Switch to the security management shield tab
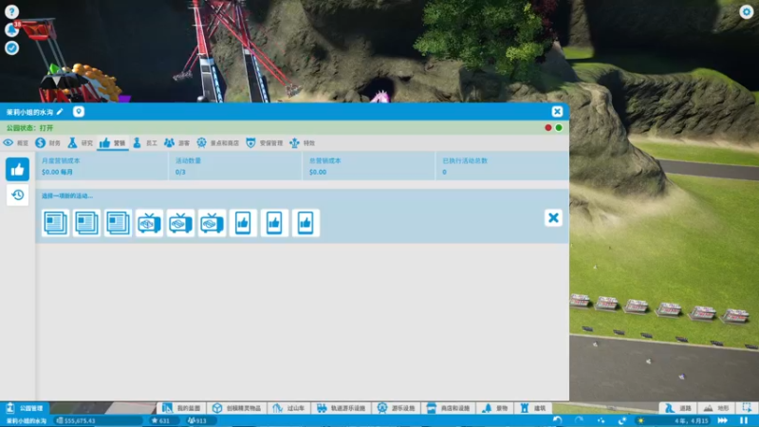Image resolution: width=759 pixels, height=427 pixels. click(x=265, y=143)
